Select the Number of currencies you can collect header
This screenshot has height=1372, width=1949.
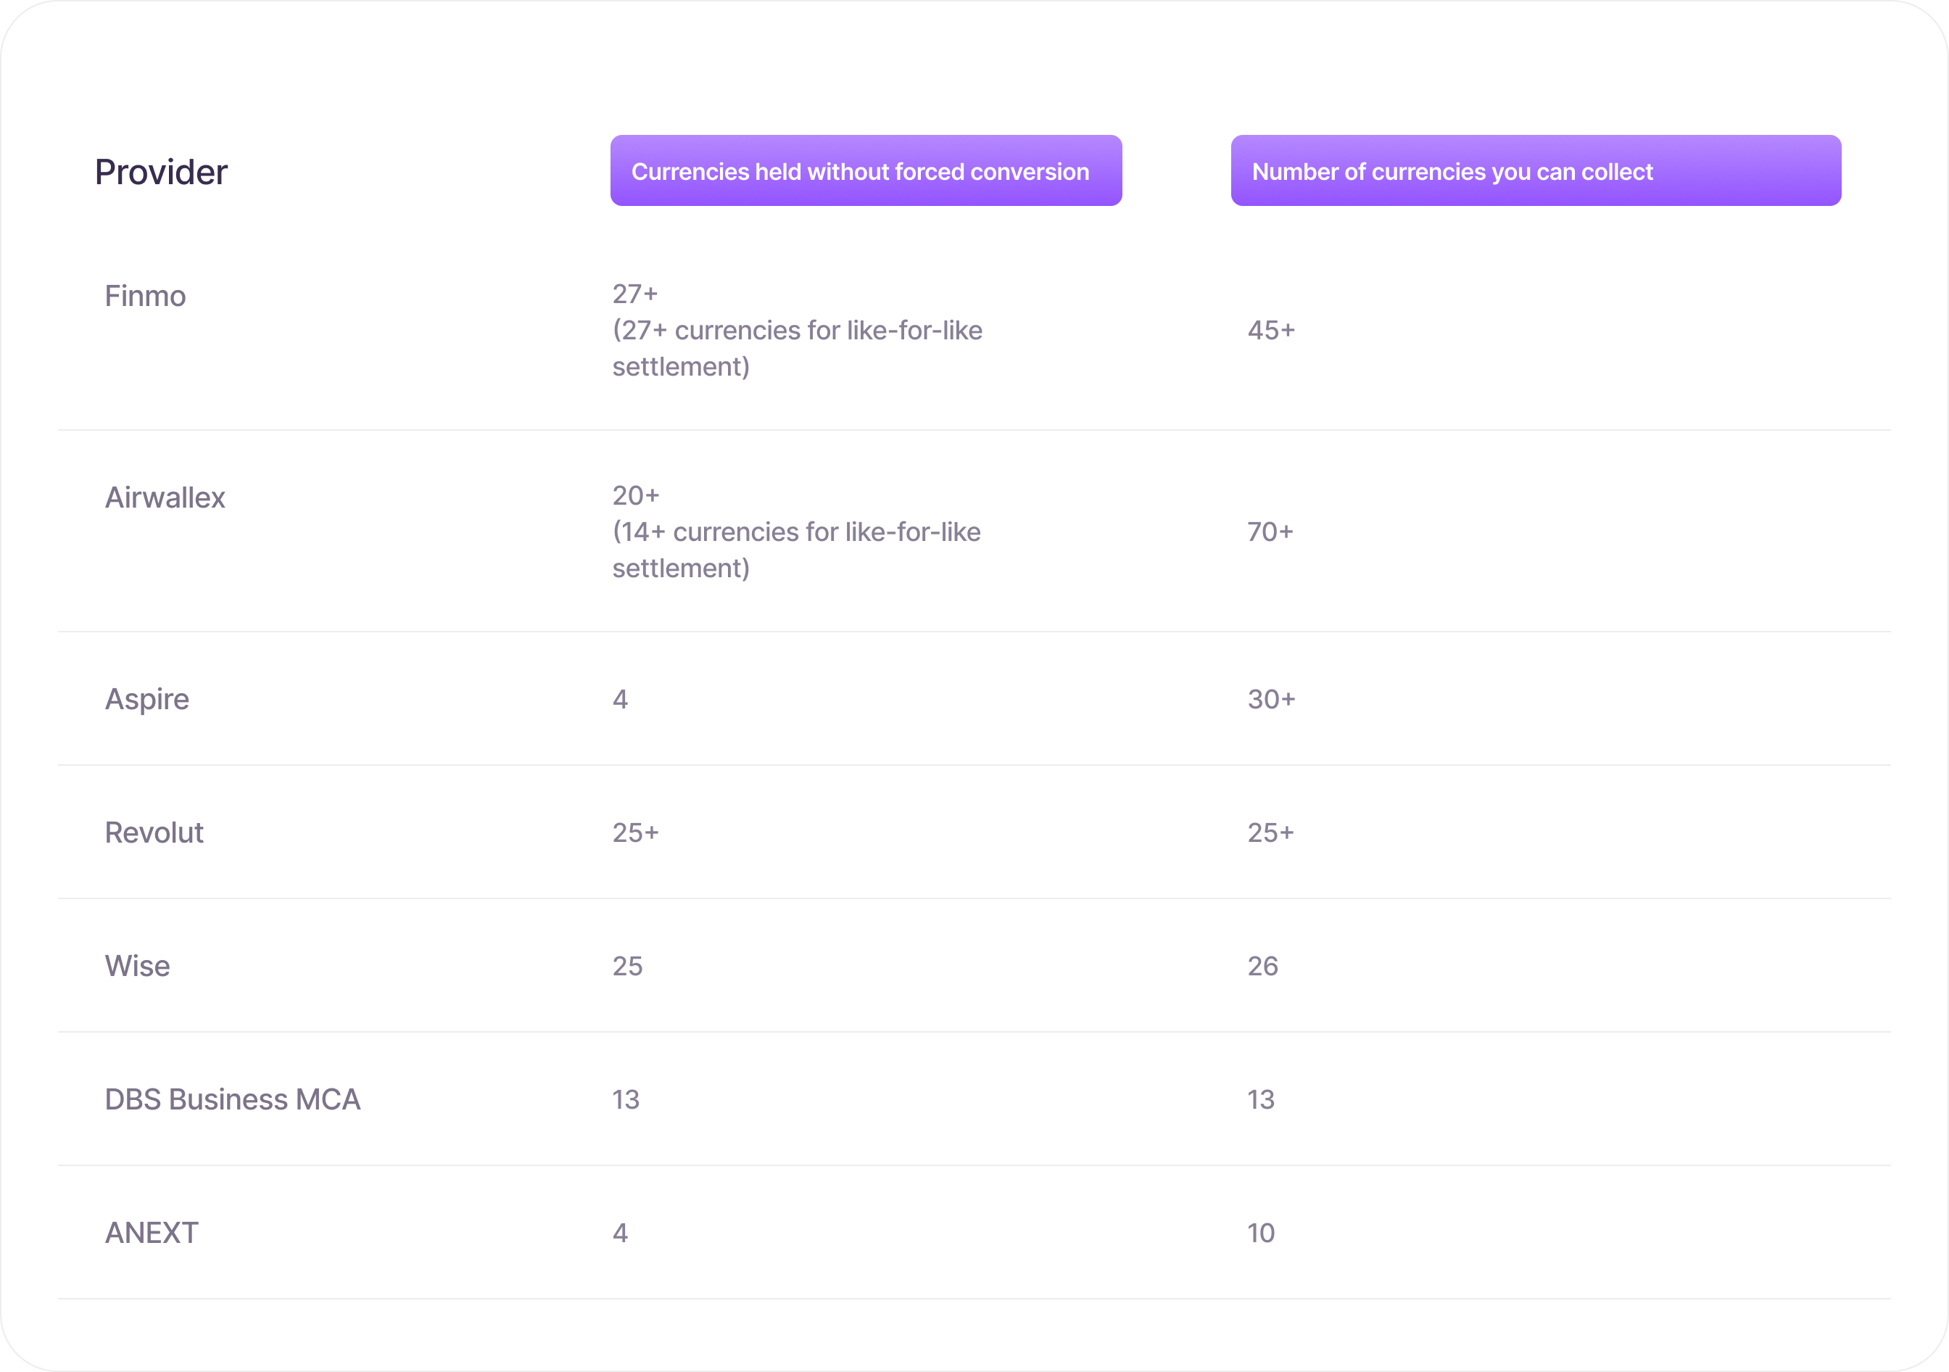(x=1536, y=170)
